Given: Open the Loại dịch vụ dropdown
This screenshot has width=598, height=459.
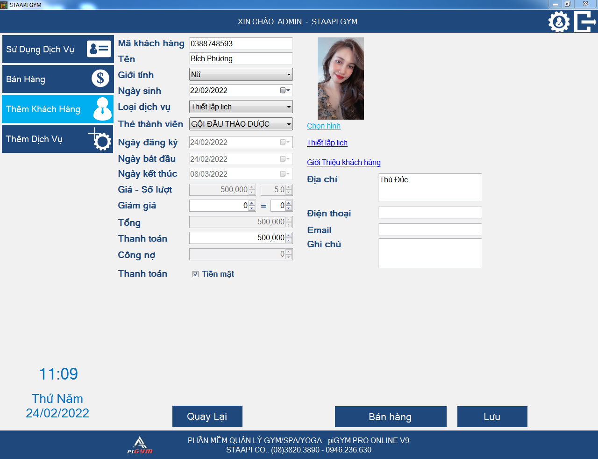Looking at the screenshot, I should [289, 107].
